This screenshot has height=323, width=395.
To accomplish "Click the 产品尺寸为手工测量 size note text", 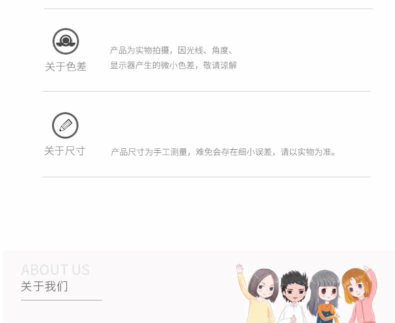I will click(223, 152).
